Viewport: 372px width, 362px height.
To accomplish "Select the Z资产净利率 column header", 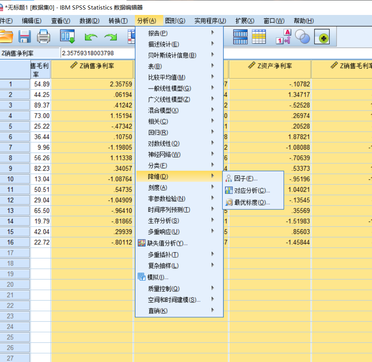I will [270, 69].
